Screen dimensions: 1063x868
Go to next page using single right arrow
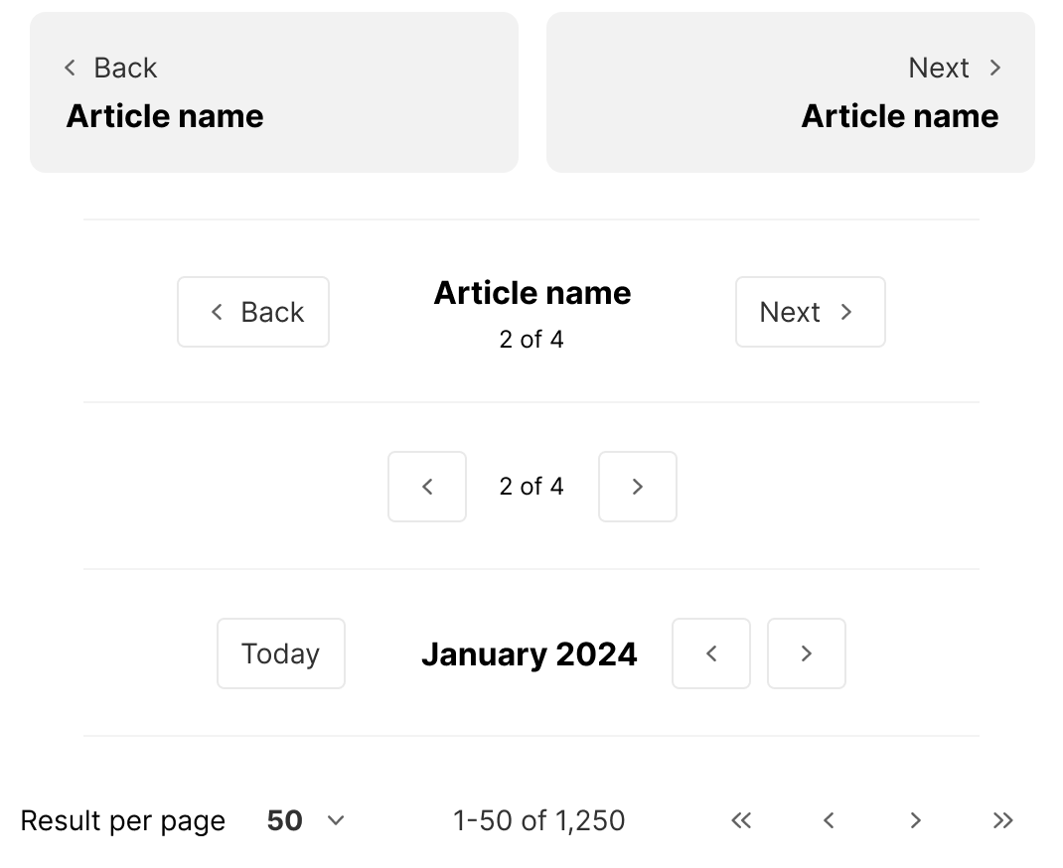tap(915, 820)
